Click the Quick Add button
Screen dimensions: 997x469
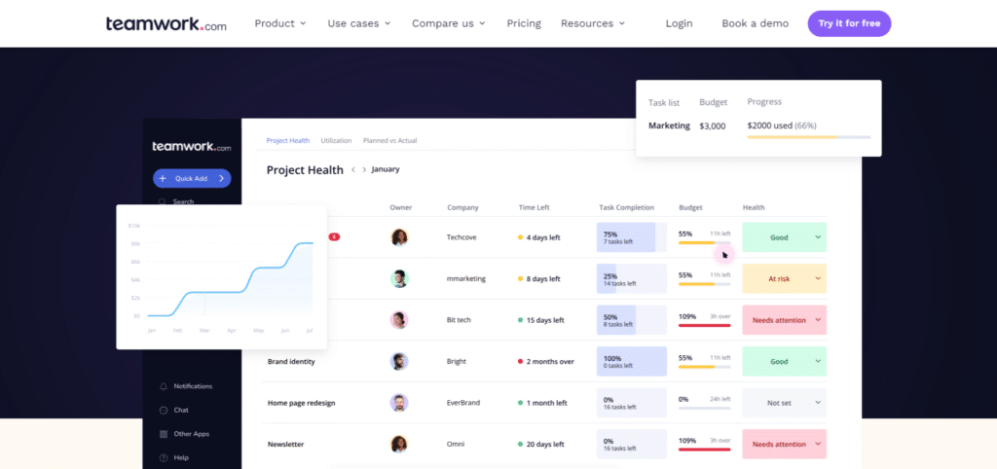click(192, 179)
